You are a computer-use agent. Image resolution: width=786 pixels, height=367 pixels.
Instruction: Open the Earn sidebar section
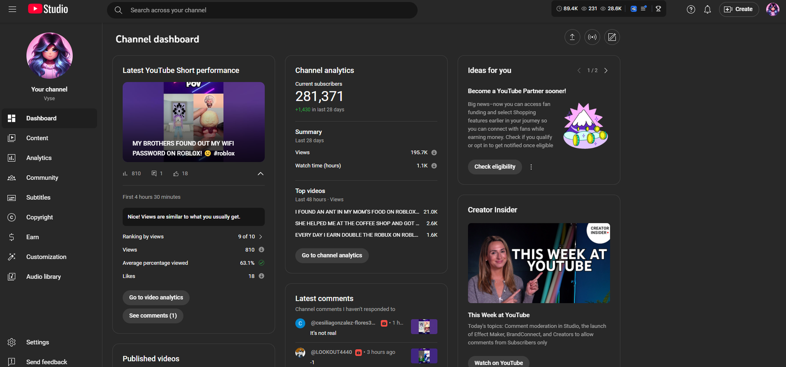tap(32, 237)
